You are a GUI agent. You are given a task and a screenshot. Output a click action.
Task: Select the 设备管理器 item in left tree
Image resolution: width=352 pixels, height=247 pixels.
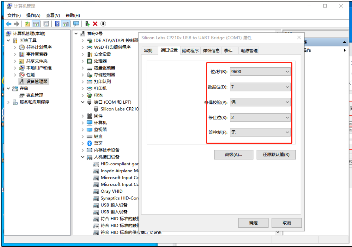click(x=37, y=81)
